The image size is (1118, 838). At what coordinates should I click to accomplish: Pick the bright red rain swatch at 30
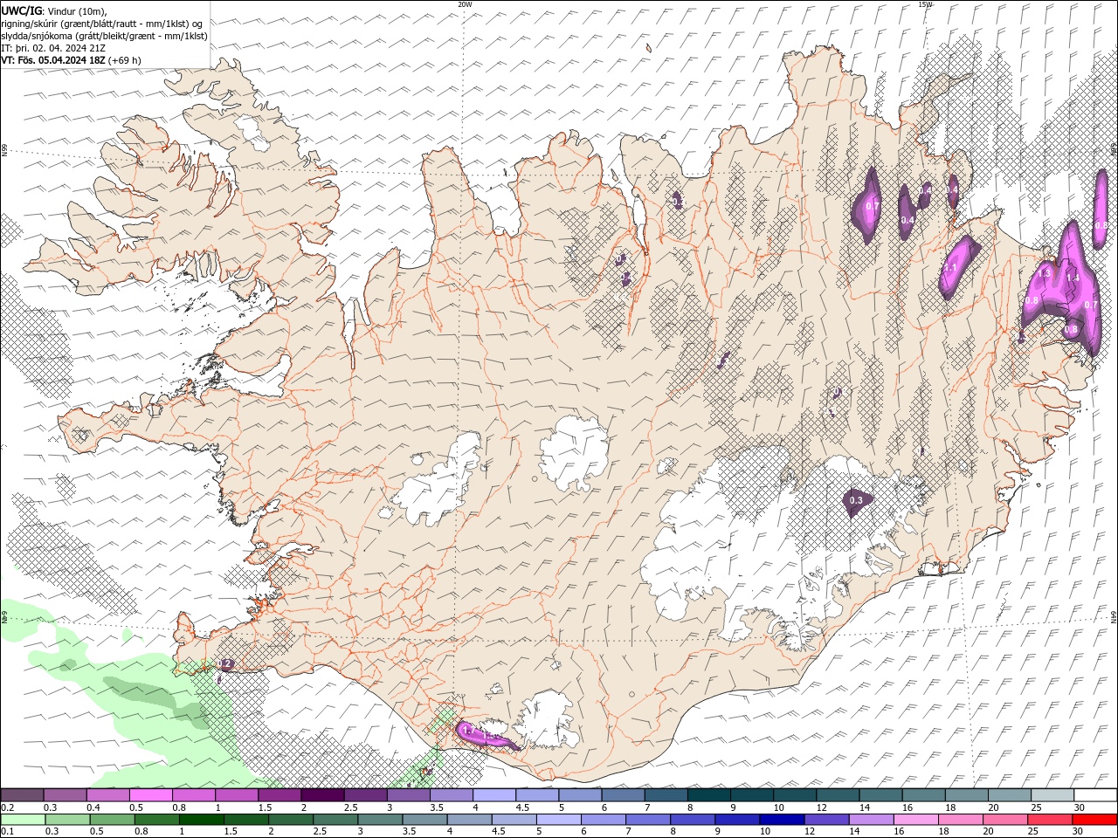pyautogui.click(x=1095, y=820)
